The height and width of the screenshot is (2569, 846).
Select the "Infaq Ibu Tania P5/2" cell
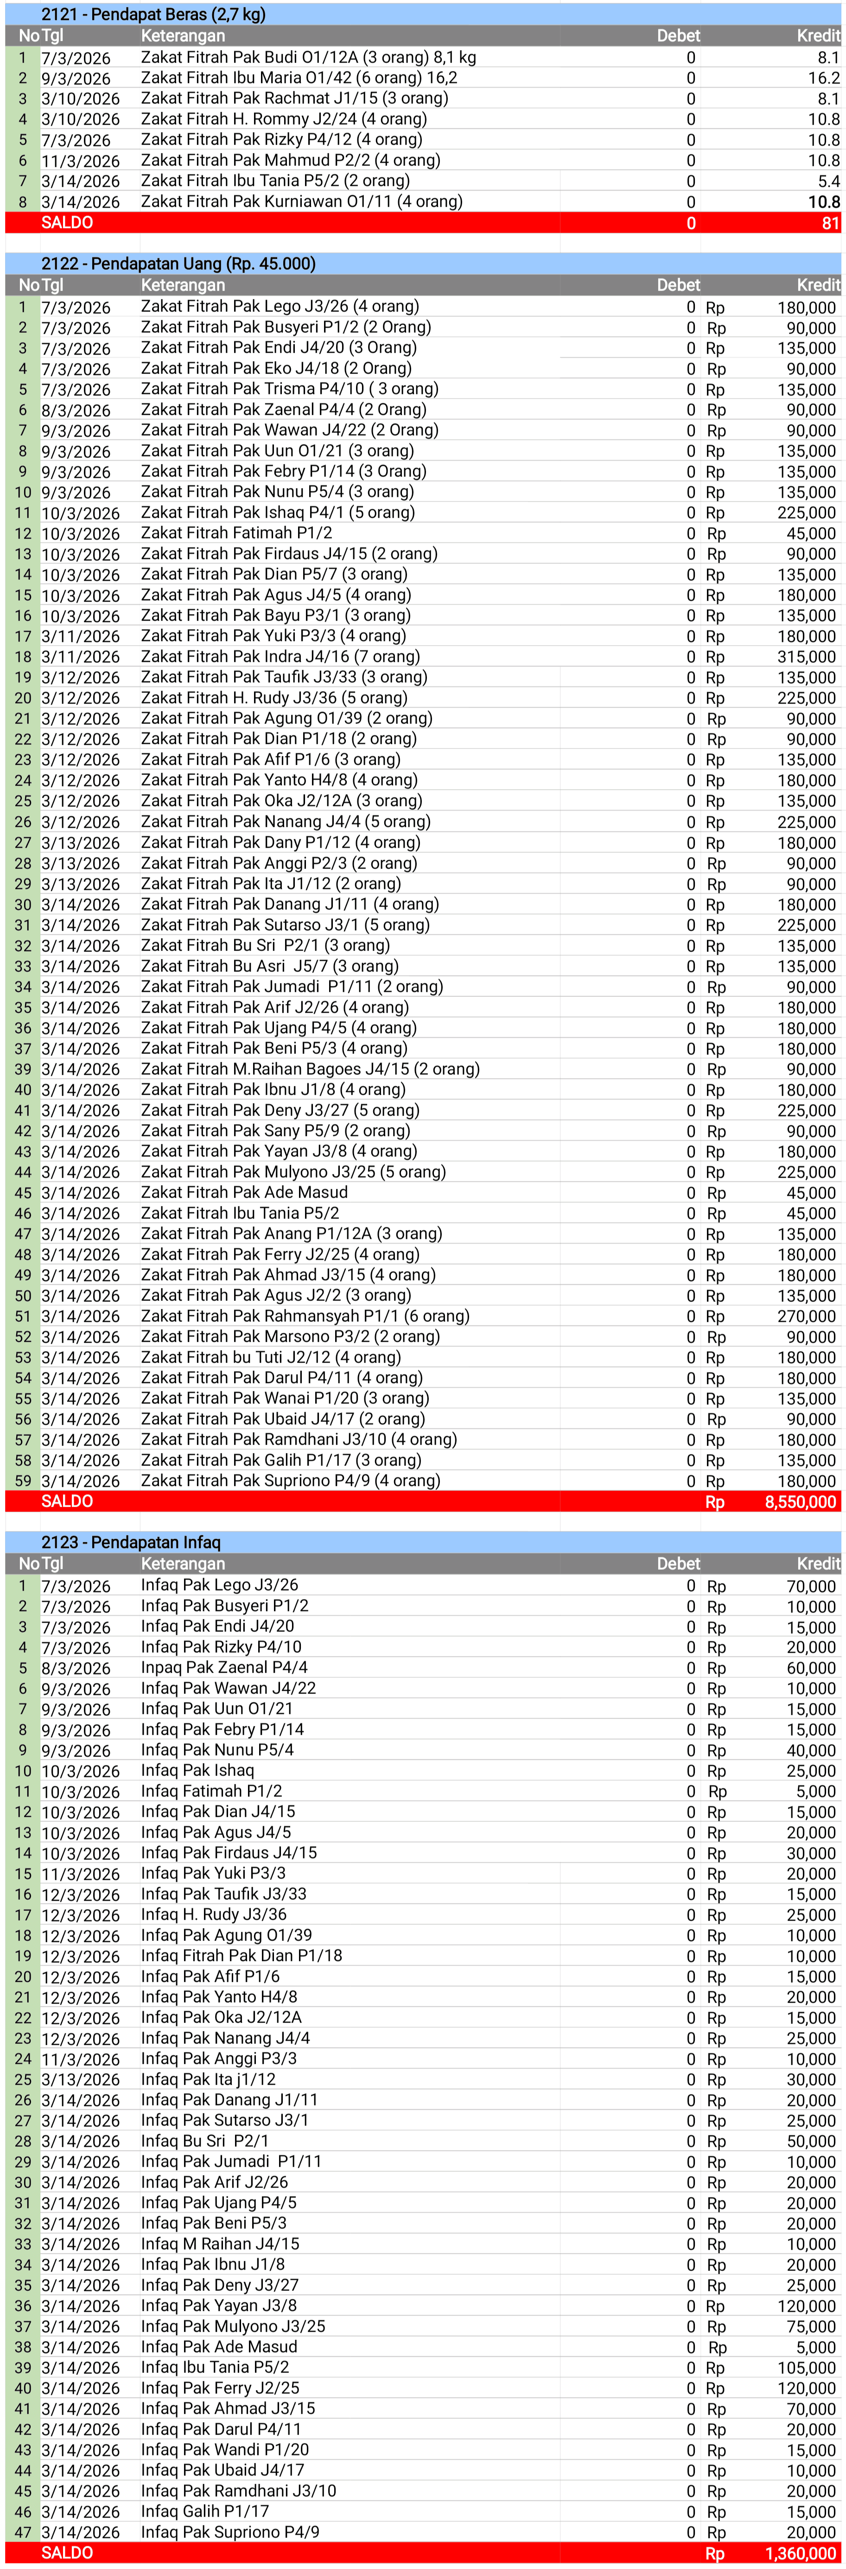215,2367
